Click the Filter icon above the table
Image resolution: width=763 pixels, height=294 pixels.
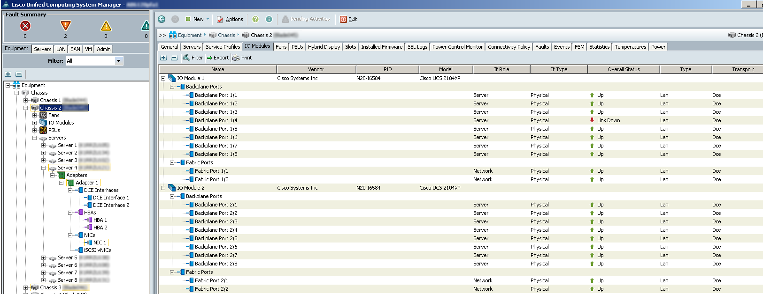tap(186, 58)
